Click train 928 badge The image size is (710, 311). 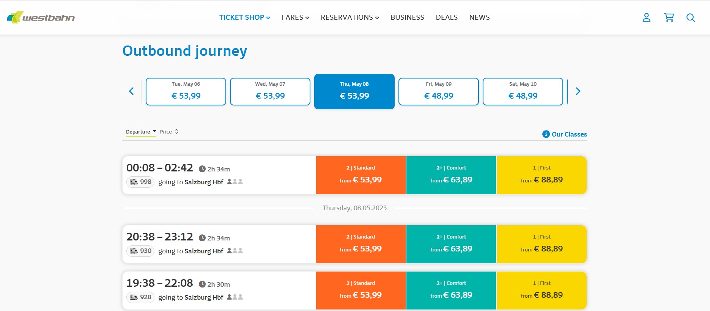[x=140, y=297]
